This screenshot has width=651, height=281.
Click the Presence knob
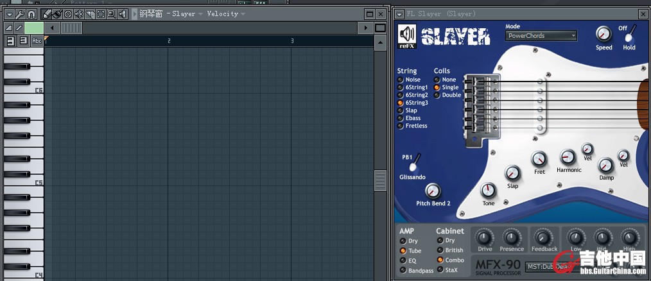[512, 238]
